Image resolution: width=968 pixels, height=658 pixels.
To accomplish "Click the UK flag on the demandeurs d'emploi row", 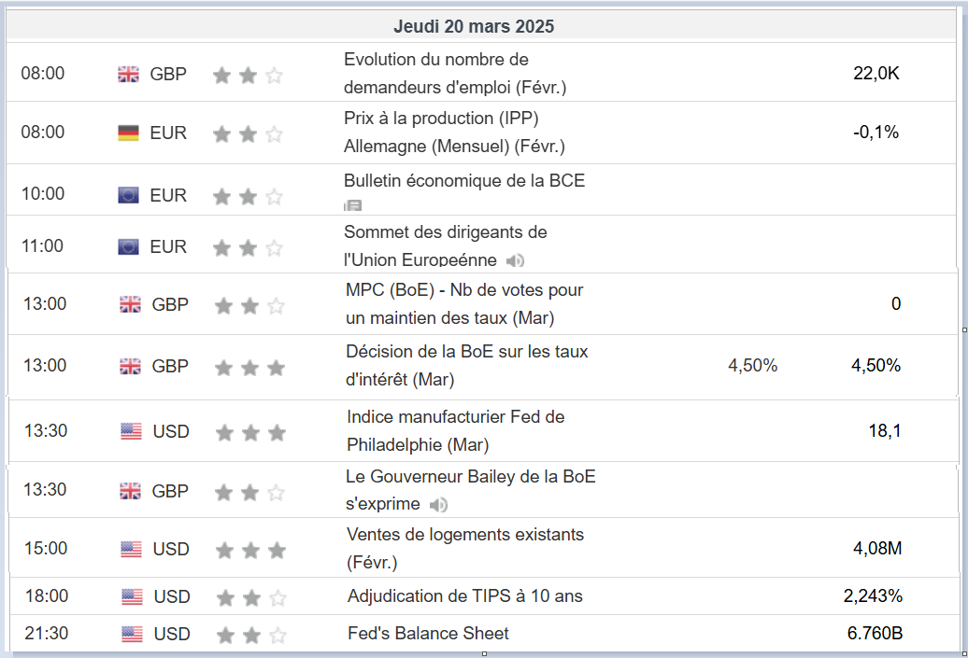I will point(128,74).
